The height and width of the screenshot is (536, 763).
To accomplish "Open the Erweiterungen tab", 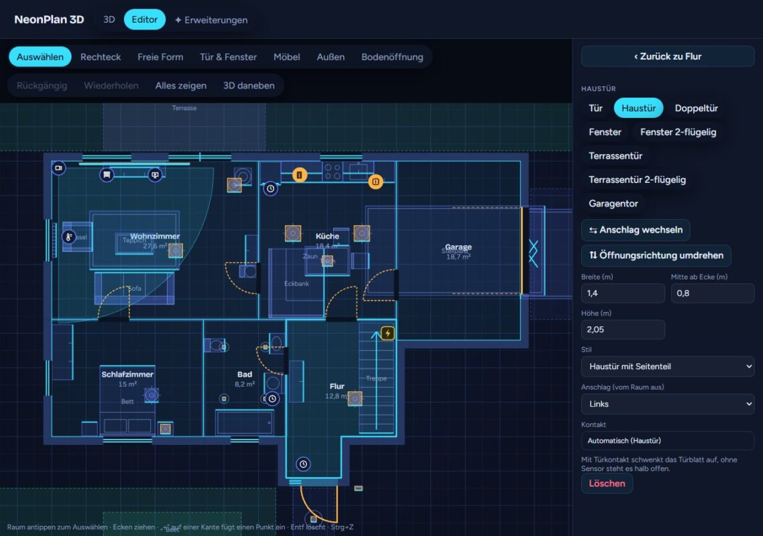I will pos(211,20).
